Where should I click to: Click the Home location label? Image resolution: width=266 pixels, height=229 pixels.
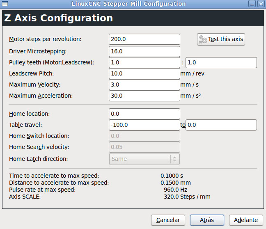coord(29,114)
